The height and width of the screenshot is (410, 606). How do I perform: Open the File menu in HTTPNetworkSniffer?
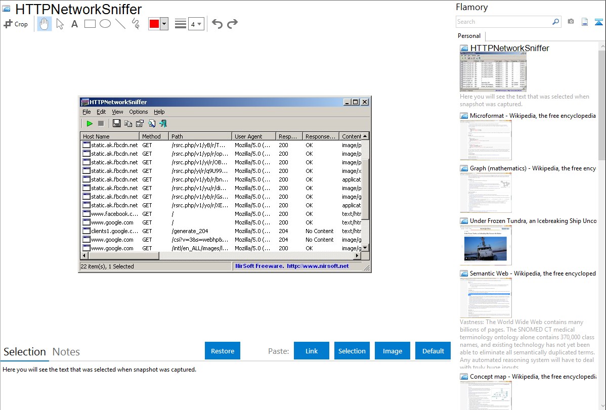pyautogui.click(x=86, y=112)
